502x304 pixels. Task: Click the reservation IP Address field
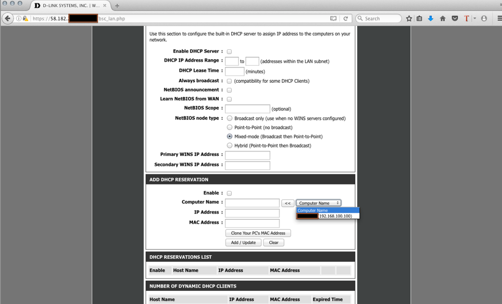[x=252, y=213]
